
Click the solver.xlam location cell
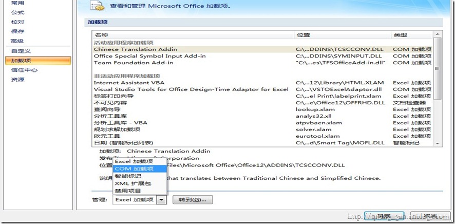(313, 129)
